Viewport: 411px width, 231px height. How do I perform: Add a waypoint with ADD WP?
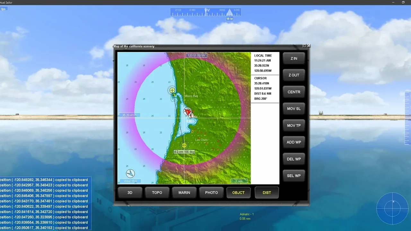tap(294, 142)
